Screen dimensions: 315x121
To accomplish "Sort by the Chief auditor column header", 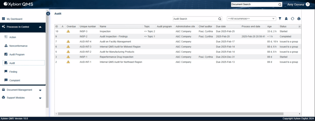I will click(206, 26).
